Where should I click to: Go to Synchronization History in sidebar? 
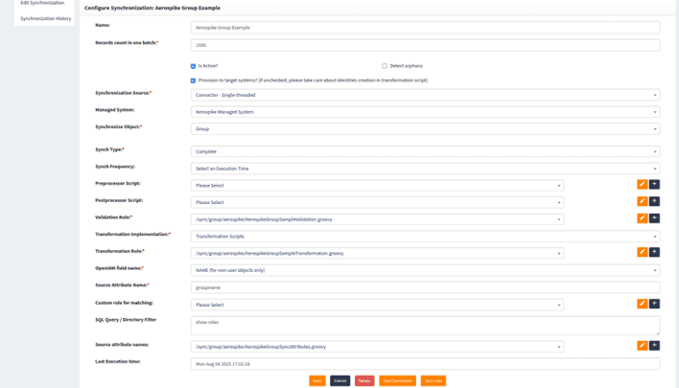[45, 18]
